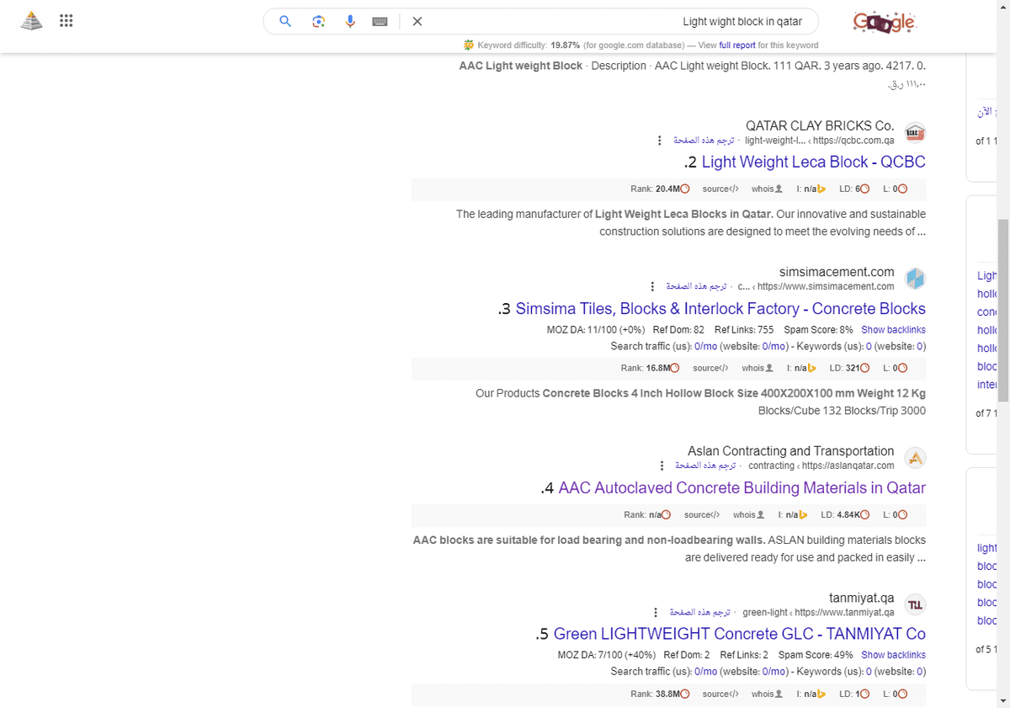Screen dimensions: 1010x708
Task: Open the Show backlinks link for Simsima
Action: [x=893, y=329]
